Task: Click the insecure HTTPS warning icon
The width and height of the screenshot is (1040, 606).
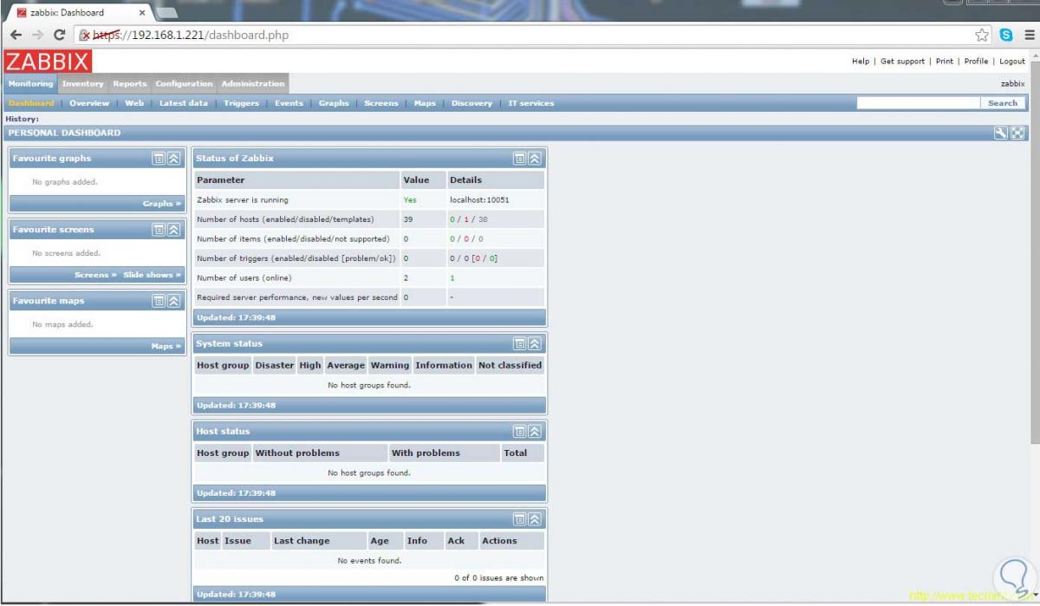Action: click(x=85, y=36)
